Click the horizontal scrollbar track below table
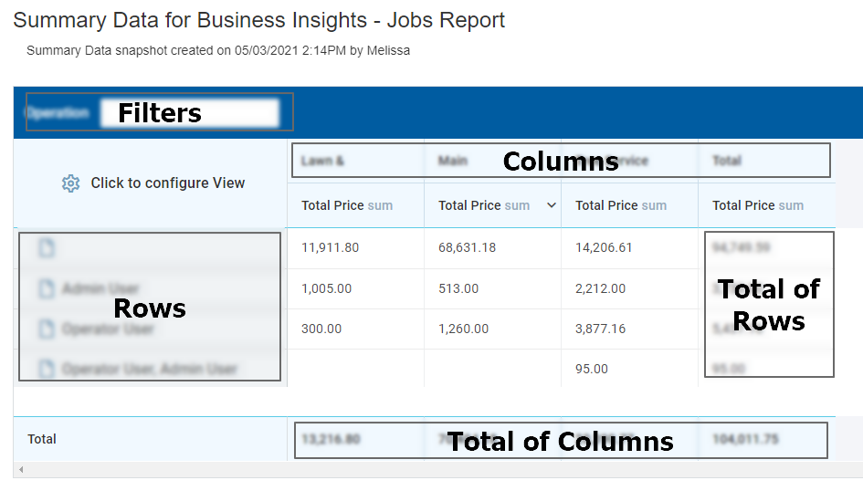This screenshot has width=863, height=491. coord(438,470)
